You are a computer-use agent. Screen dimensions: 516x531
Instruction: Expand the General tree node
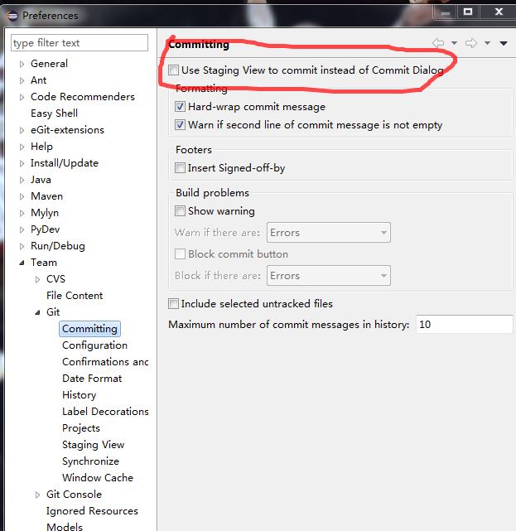pyautogui.click(x=22, y=64)
